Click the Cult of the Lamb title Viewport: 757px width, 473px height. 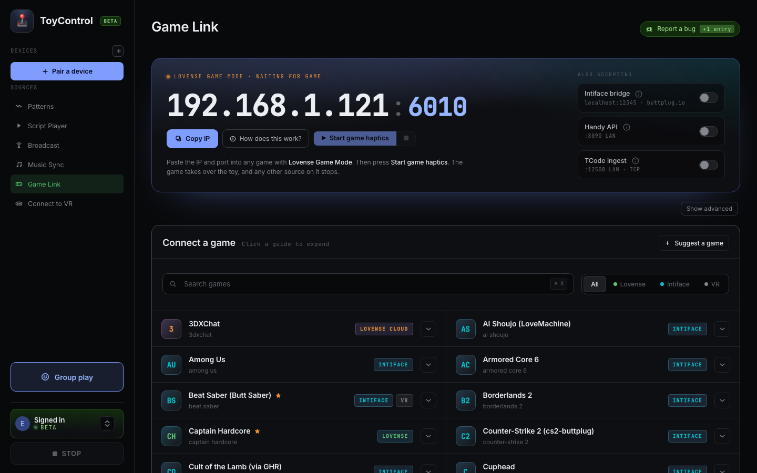pos(235,467)
